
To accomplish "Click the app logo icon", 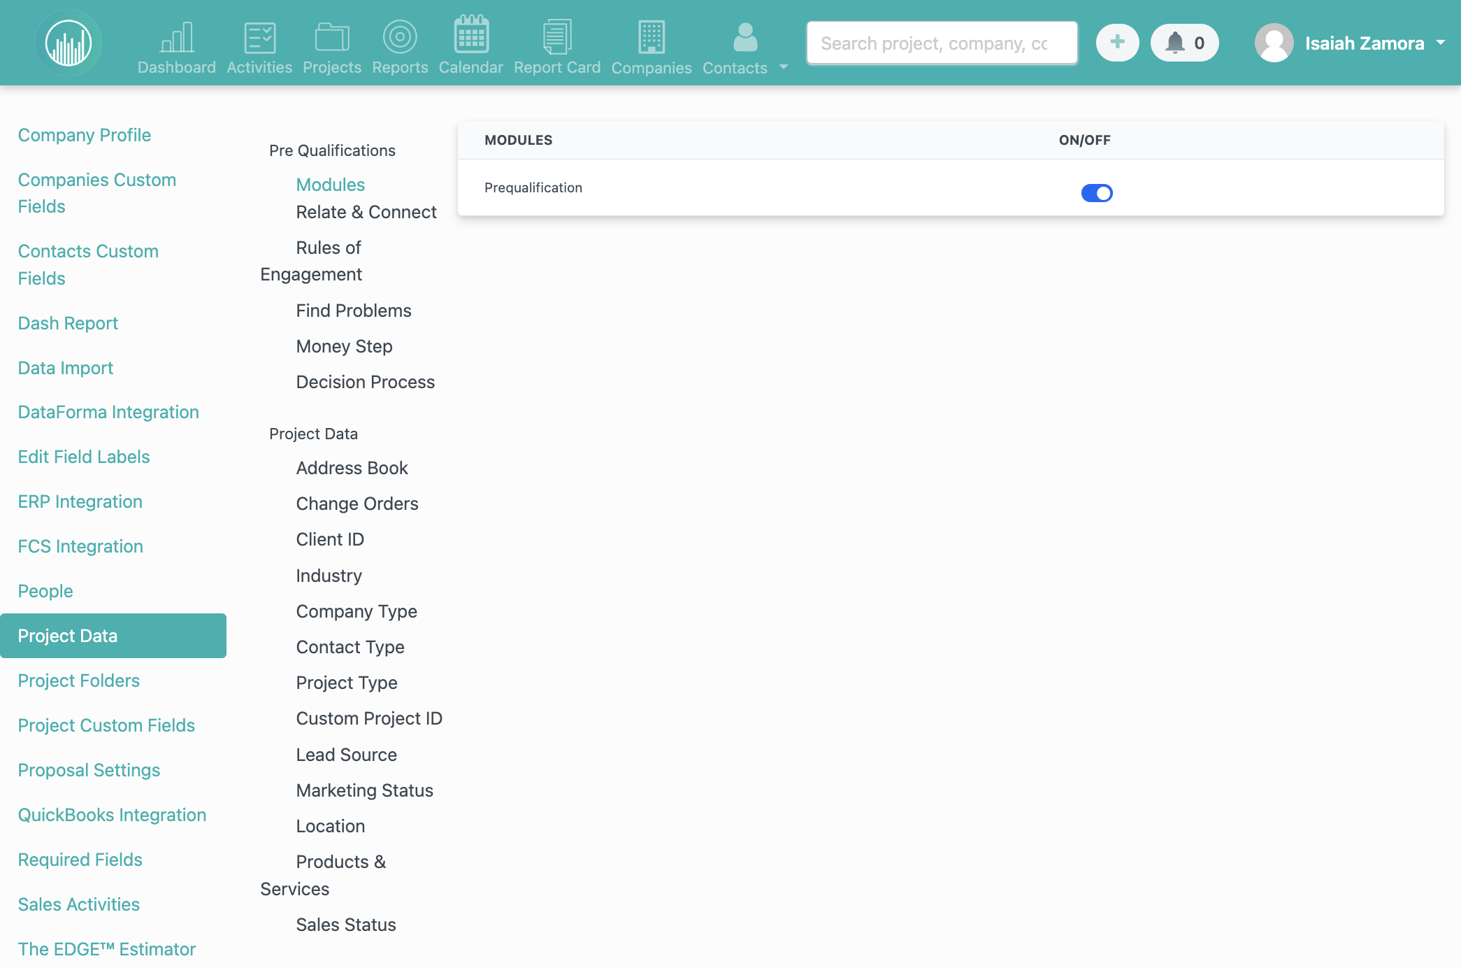I will 69,43.
